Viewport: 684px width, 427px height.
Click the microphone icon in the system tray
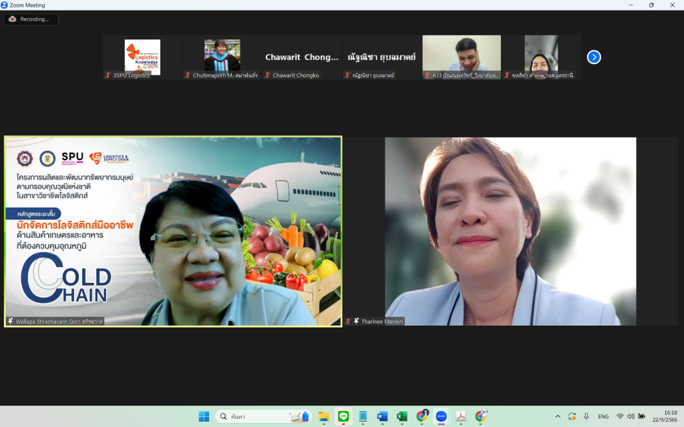(586, 416)
